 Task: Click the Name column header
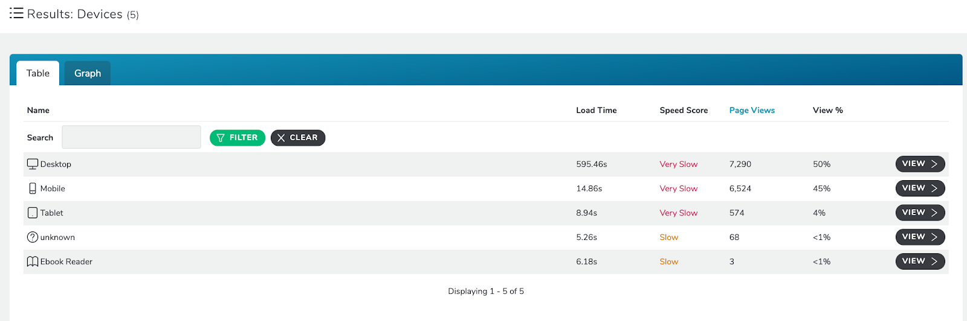click(x=38, y=110)
